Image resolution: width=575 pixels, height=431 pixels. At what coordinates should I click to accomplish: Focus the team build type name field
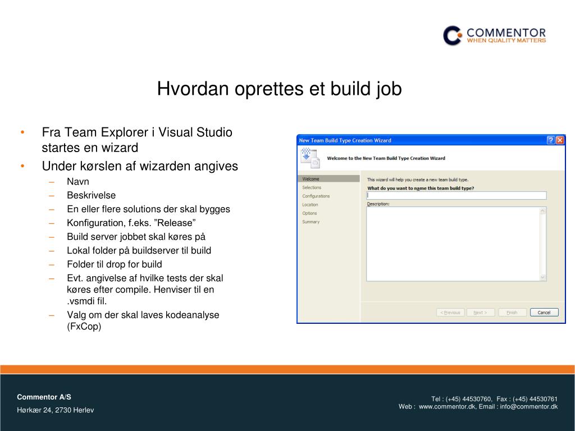[x=456, y=196]
